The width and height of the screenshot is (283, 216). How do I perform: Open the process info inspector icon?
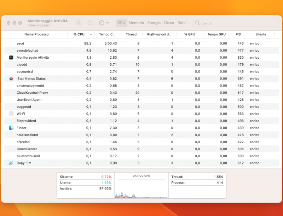click(90, 23)
